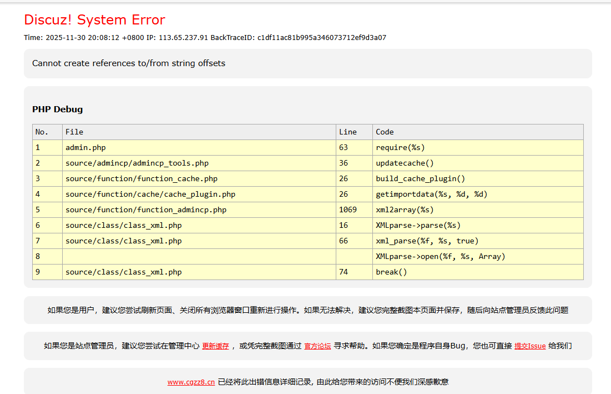
Task: Visit the www.cgzz8.cn link
Action: tap(191, 382)
